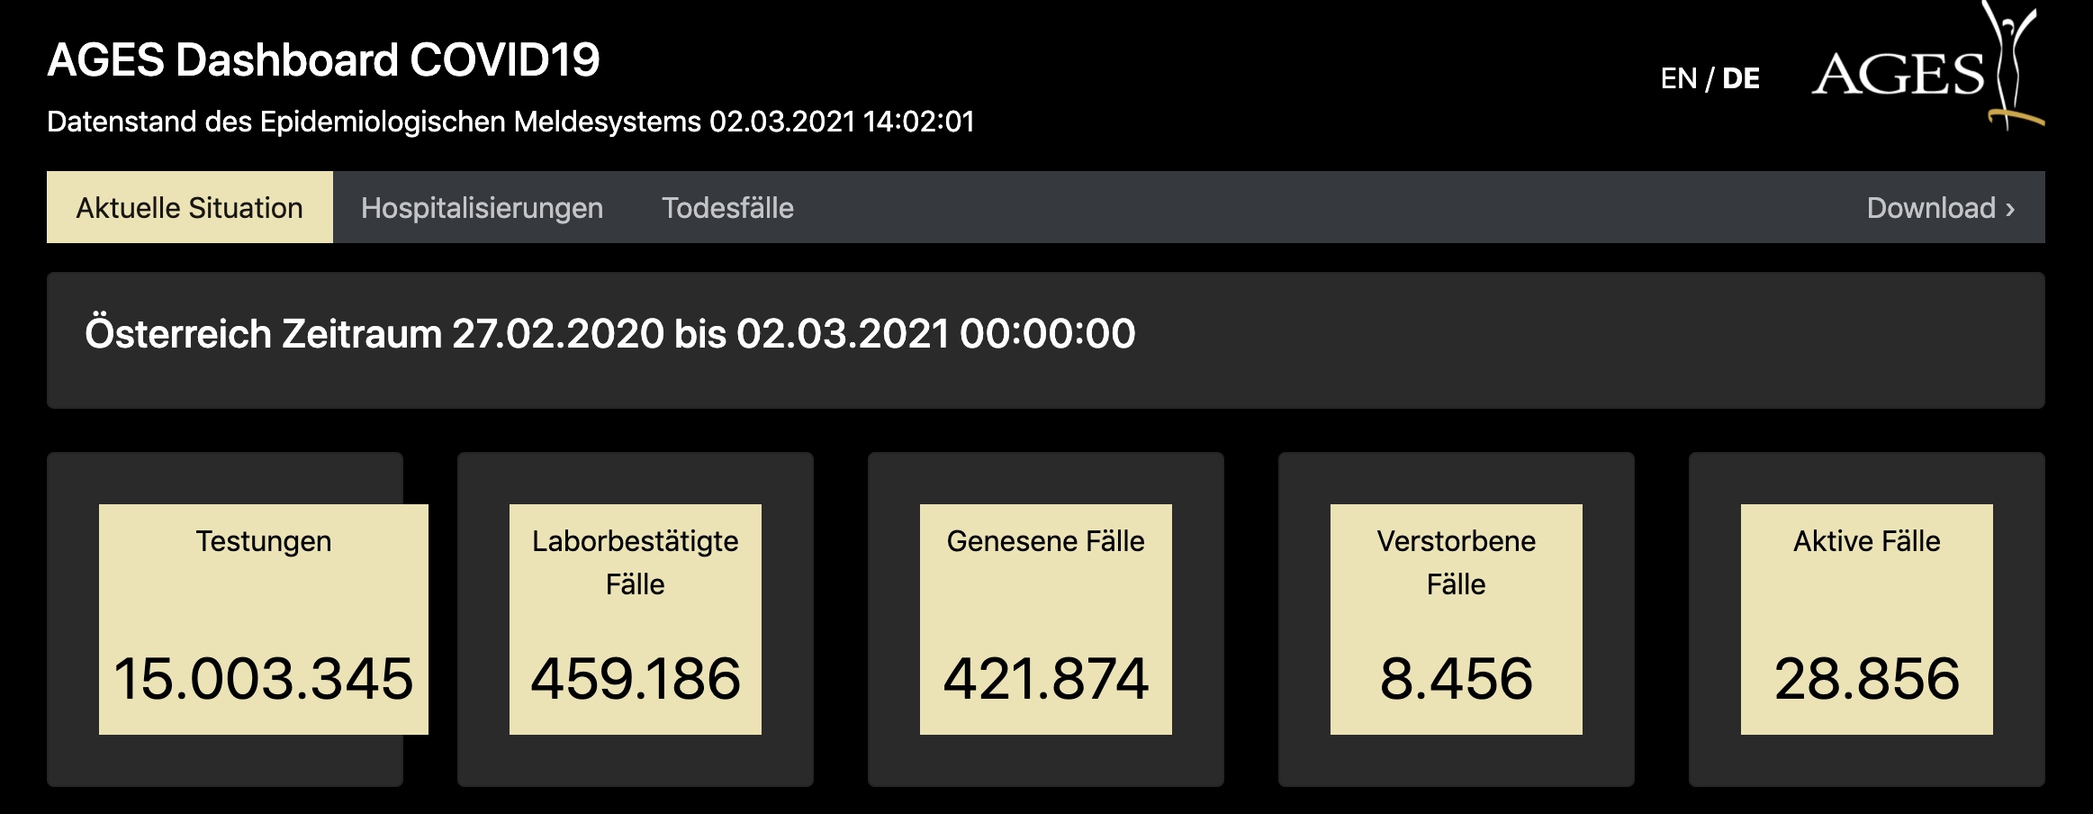Click the Aktive Fälle label
2093x814 pixels.
click(x=1866, y=541)
